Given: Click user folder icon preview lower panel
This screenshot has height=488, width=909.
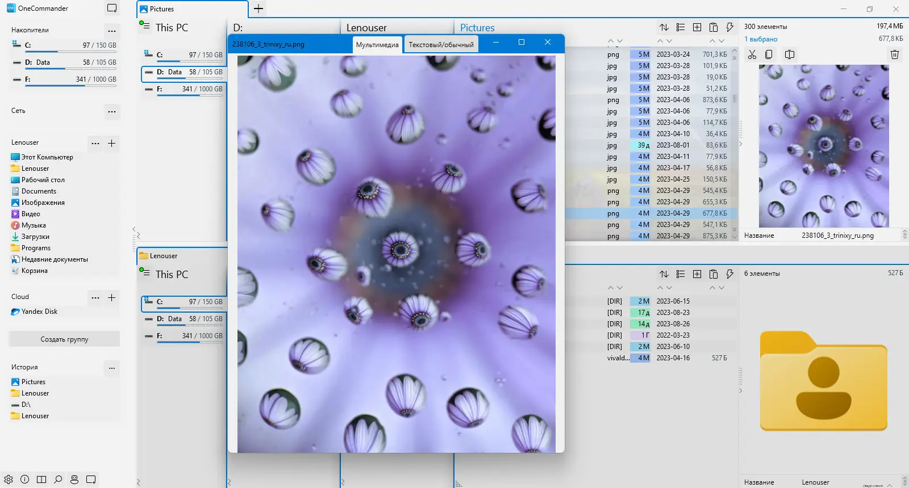Looking at the screenshot, I should pyautogui.click(x=824, y=381).
